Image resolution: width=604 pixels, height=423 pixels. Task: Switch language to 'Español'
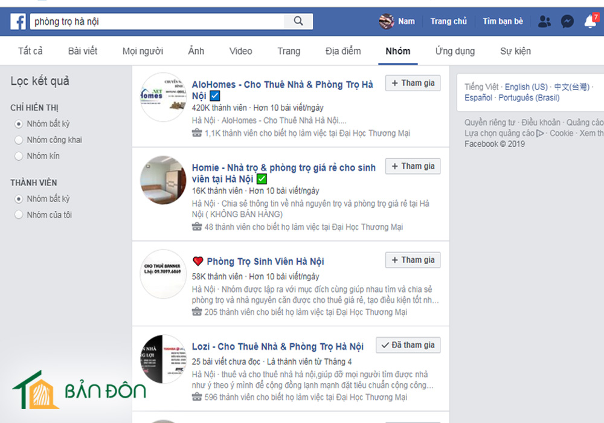478,98
